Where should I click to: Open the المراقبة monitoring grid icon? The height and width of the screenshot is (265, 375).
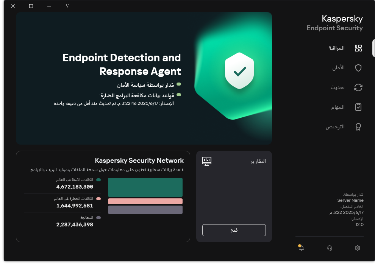(x=358, y=48)
